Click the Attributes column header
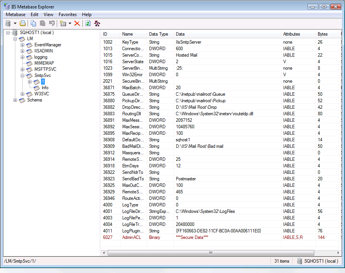This screenshot has width=345, height=273. [x=291, y=34]
